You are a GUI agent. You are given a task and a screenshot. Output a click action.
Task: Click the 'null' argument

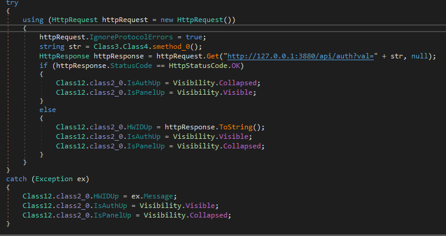tap(420, 56)
